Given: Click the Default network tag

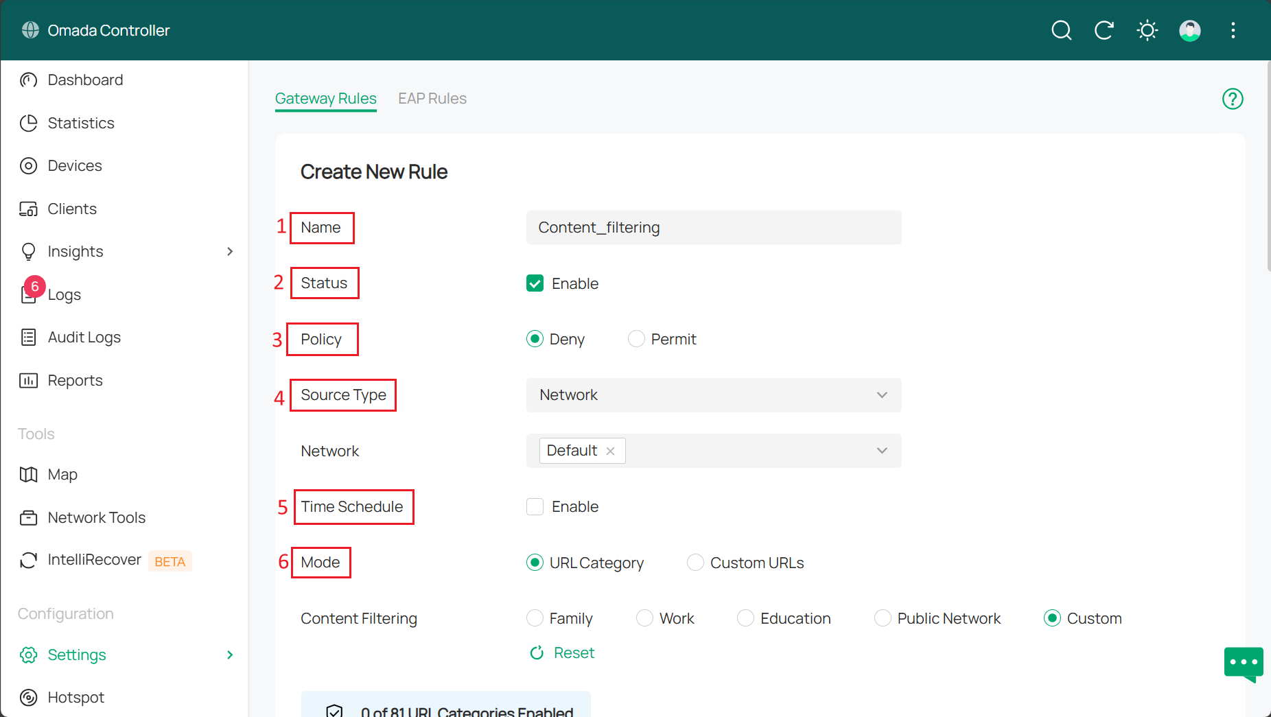Looking at the screenshot, I should (x=582, y=451).
